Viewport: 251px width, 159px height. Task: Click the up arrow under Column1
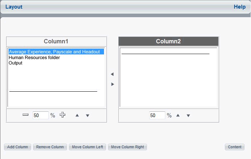tap(77, 115)
